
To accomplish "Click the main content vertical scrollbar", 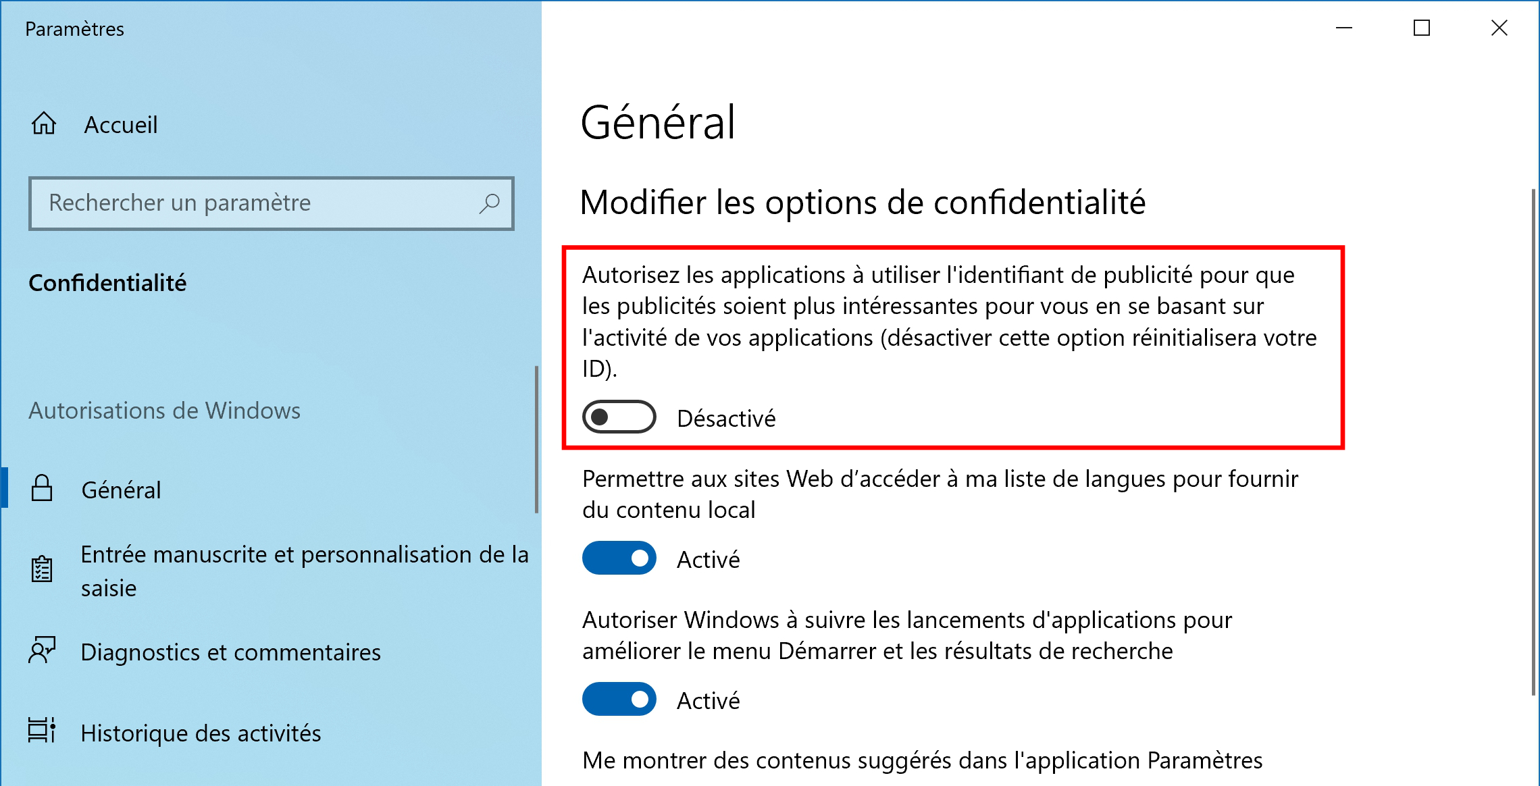I will [1533, 442].
